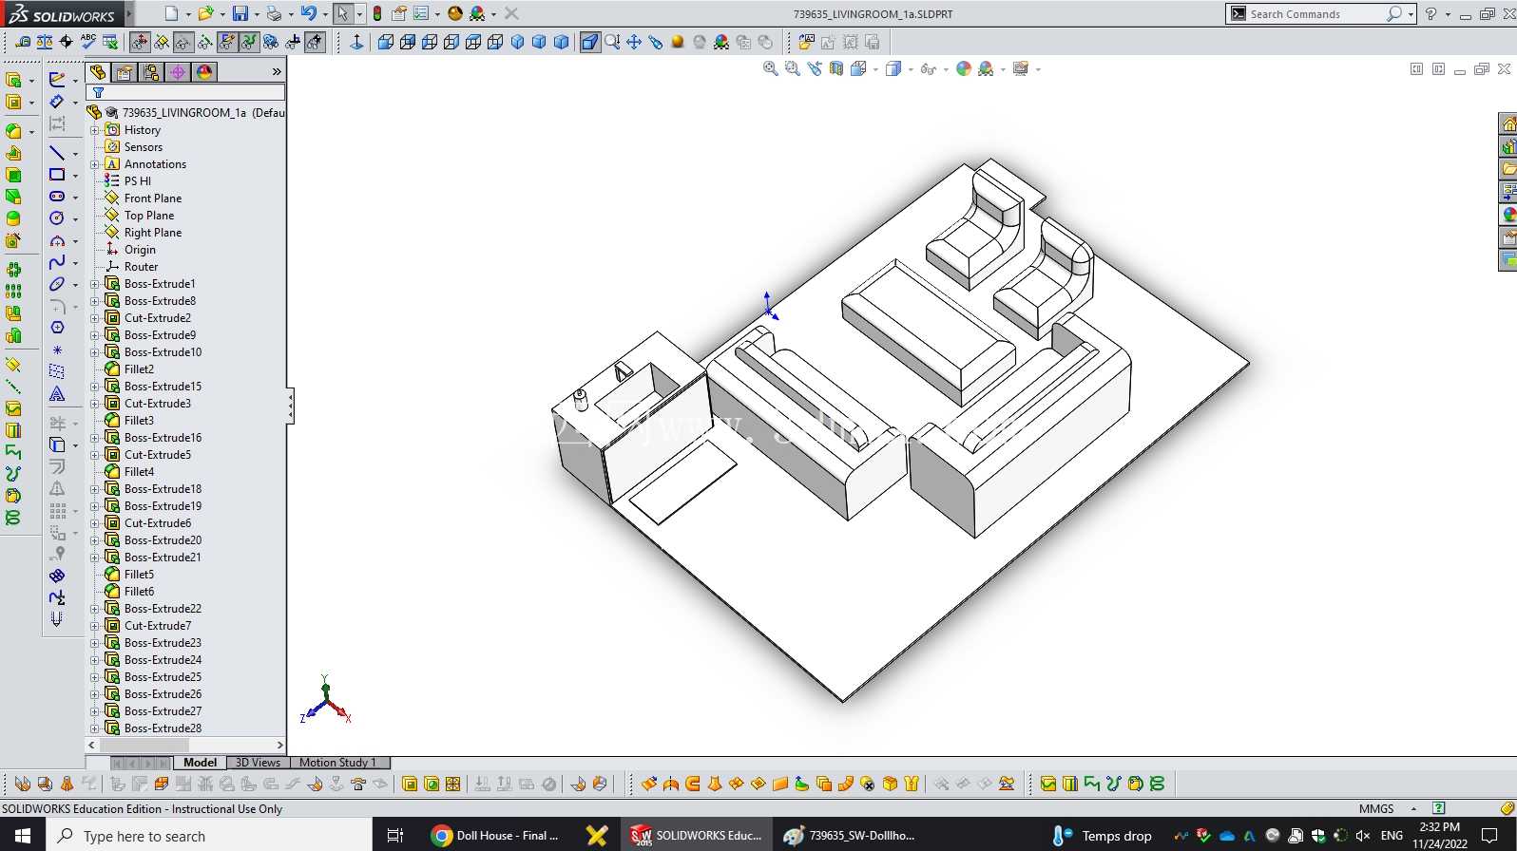Click the Edit Appearance color ball icon
The width and height of the screenshot is (1517, 851).
(x=964, y=68)
